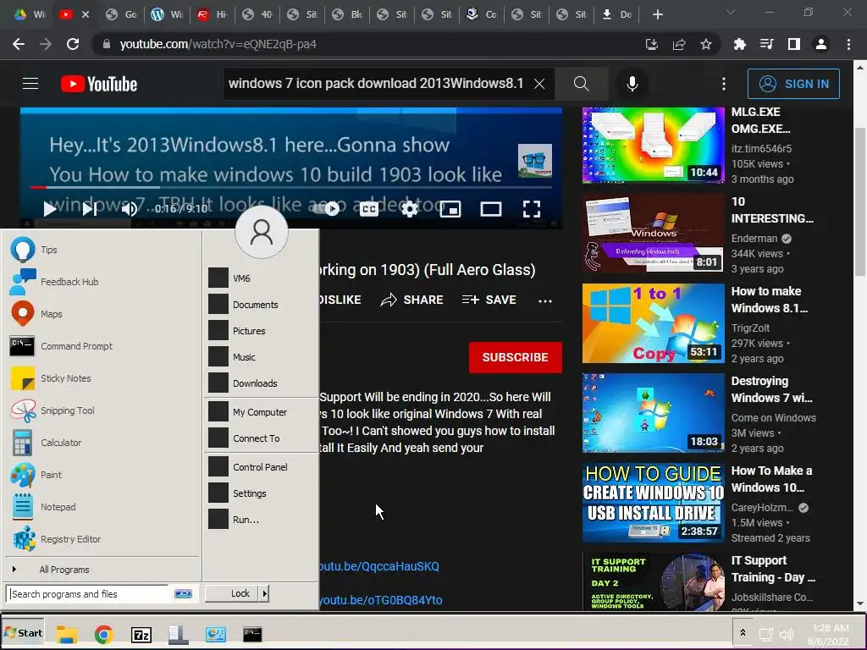Click SAVE to playlist button
This screenshot has height=650, width=867.
coord(489,300)
